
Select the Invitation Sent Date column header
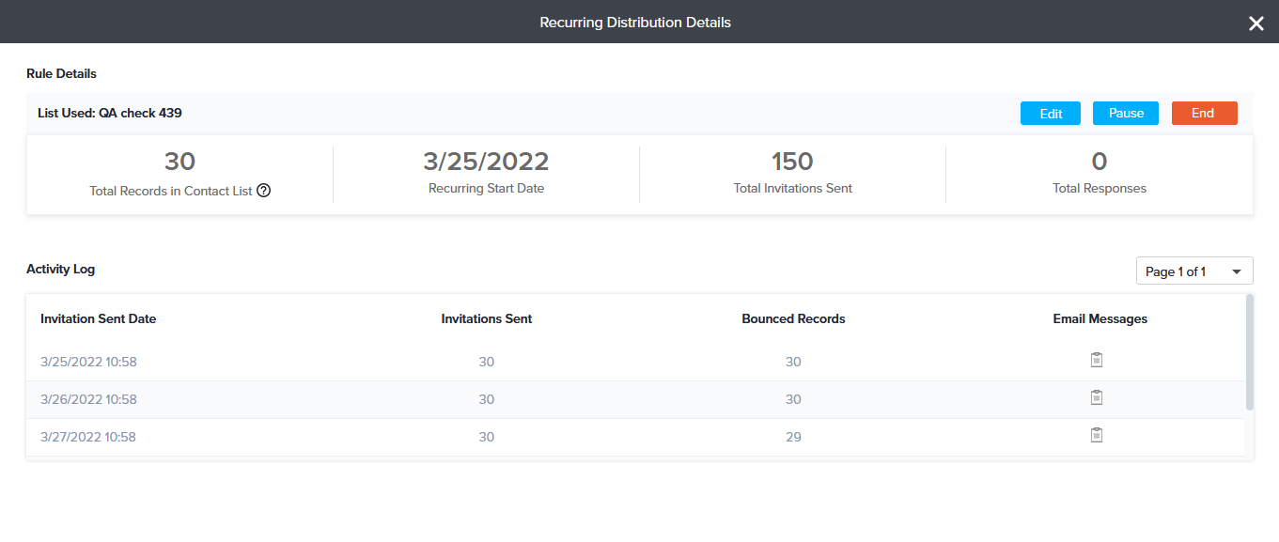coord(98,318)
